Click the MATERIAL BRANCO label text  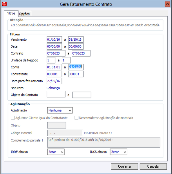[x=98, y=133]
